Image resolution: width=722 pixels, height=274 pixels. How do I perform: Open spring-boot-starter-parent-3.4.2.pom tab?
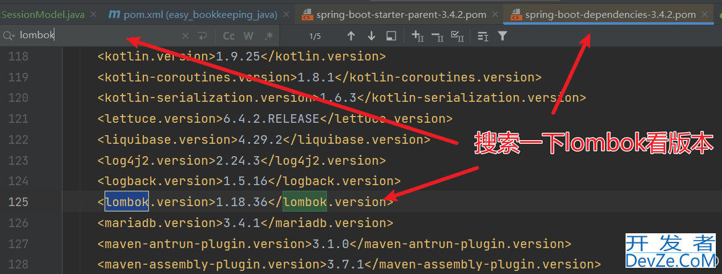click(394, 15)
